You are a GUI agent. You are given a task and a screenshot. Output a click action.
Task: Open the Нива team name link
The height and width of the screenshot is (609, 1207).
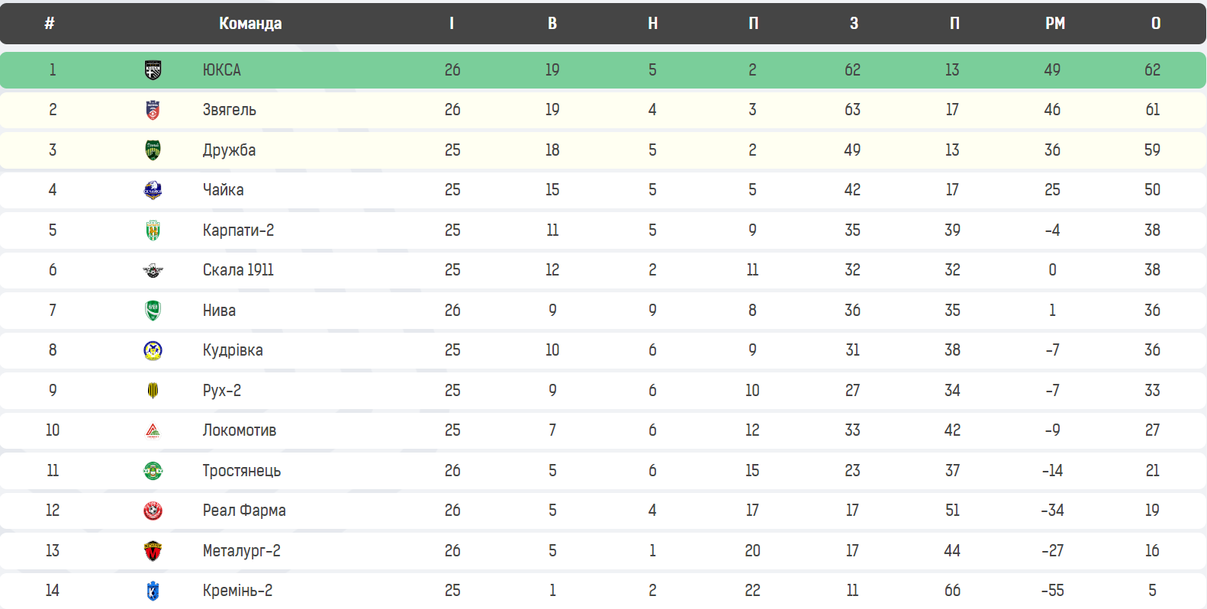(x=219, y=311)
